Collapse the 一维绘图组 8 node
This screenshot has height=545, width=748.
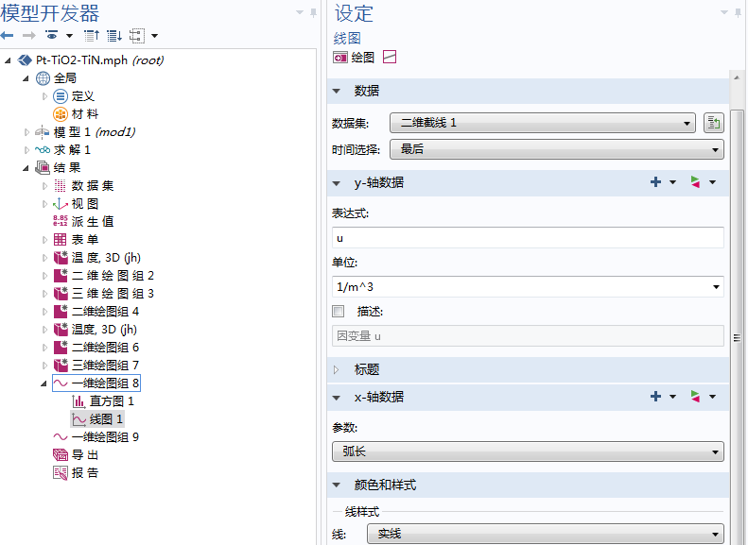pos(43,383)
